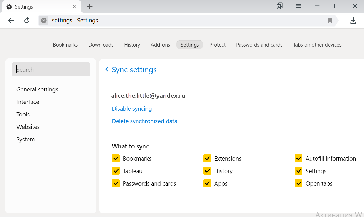The image size is (364, 217).
Task: Open Interface section in sidebar
Action: pos(28,102)
